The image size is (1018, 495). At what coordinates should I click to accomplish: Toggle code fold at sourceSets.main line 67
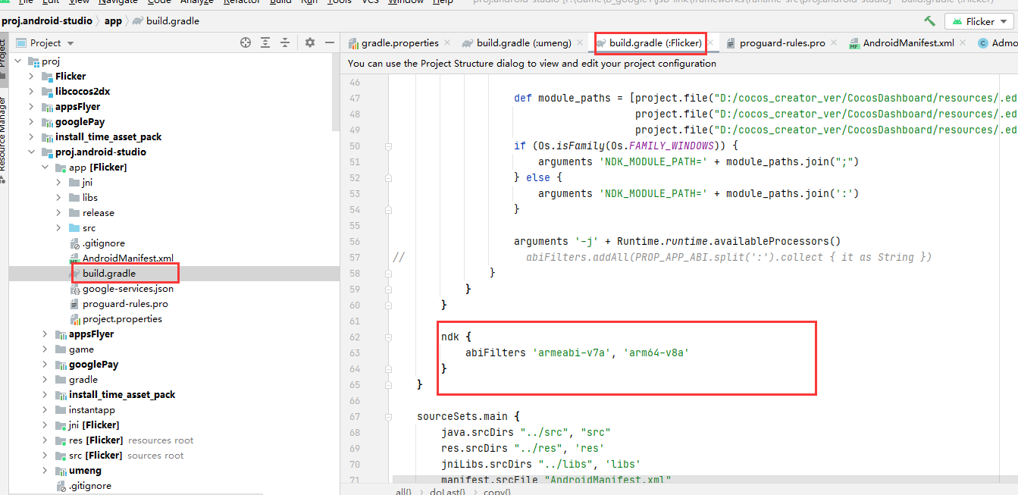388,416
